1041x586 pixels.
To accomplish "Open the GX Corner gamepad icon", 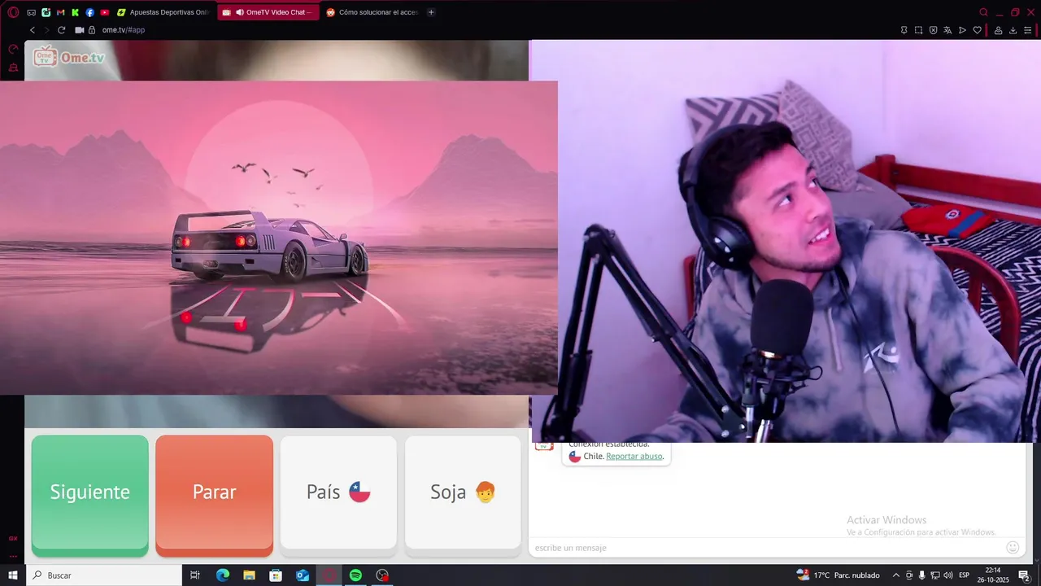I will [31, 12].
